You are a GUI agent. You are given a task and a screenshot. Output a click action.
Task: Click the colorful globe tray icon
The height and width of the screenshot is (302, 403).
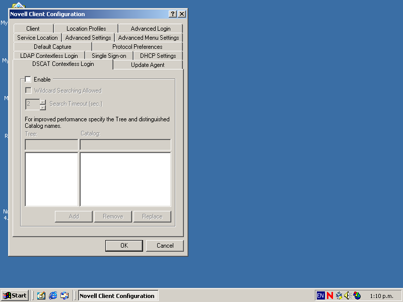[357, 295]
